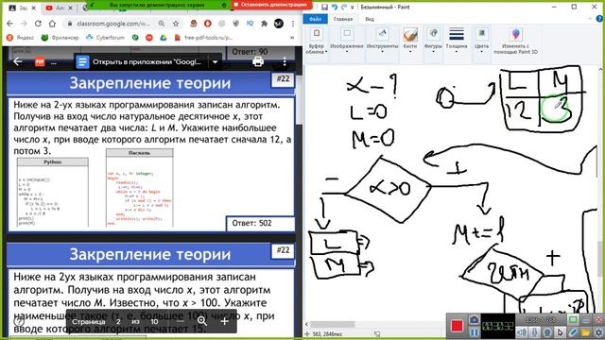Open the Google Drive bookmark icon
Screen dimensions: 605x340
pos(164,38)
